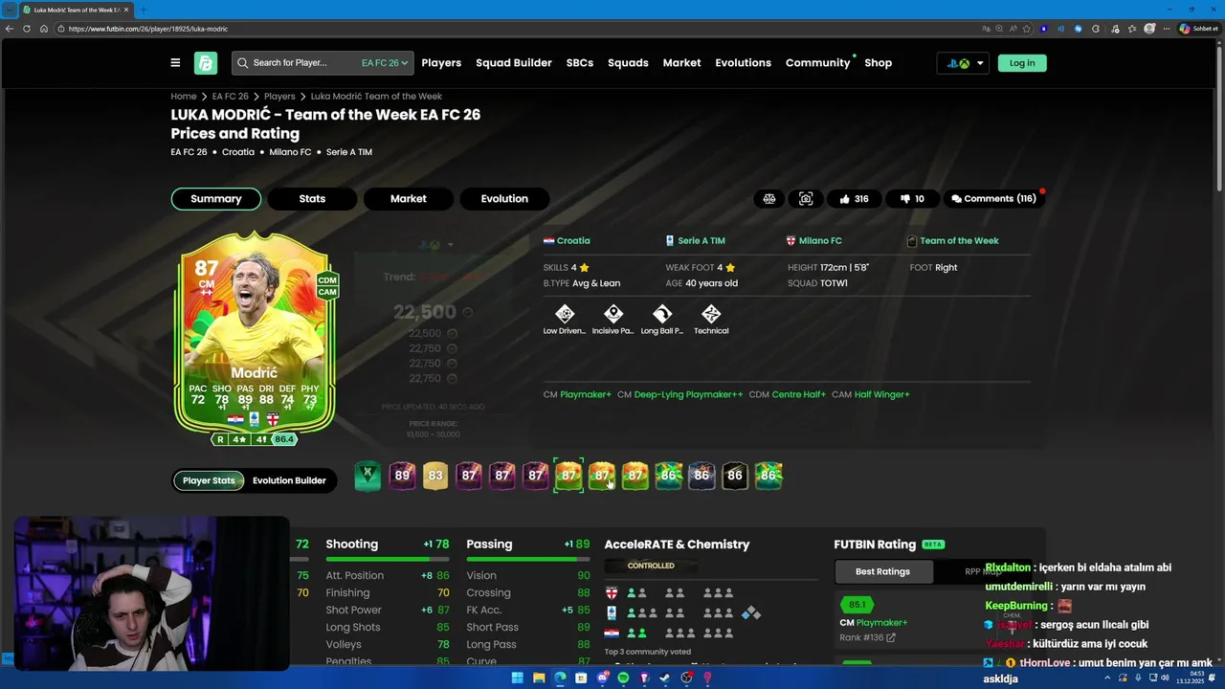The image size is (1225, 689).
Task: Open the external link icon beside Rank #136
Action: 891,637
